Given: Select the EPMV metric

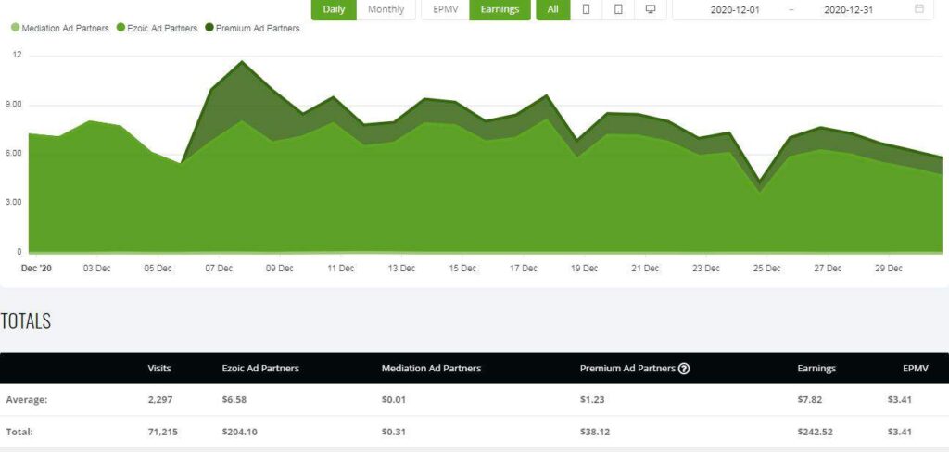Looking at the screenshot, I should tap(446, 9).
